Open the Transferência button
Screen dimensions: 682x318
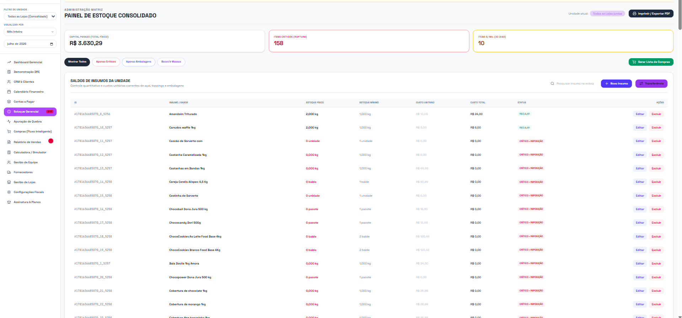(651, 83)
